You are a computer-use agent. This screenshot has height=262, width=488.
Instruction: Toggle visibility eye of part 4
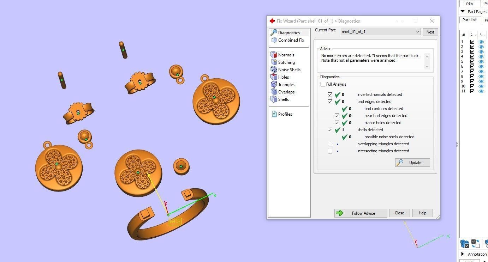point(481,57)
